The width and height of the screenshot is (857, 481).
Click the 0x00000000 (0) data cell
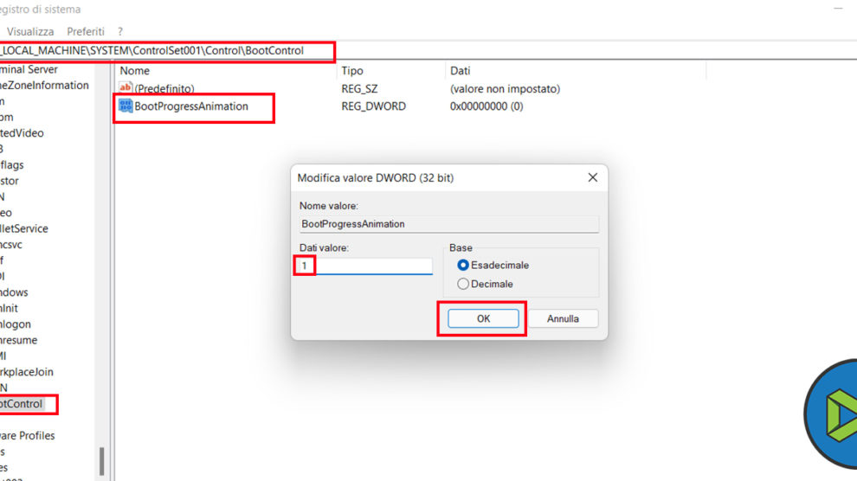486,106
